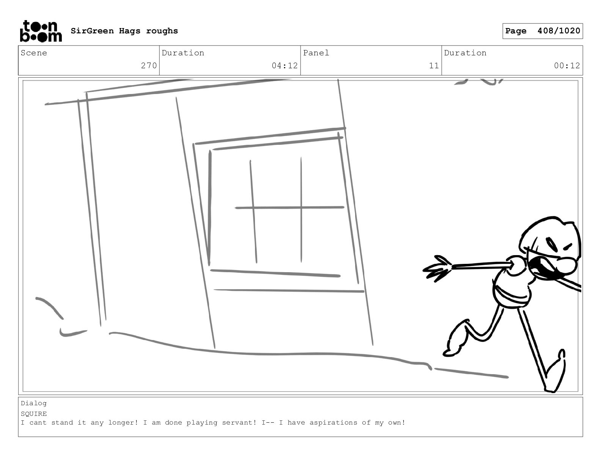601x464 pixels.
Task: Select the scene duration value "04:12"
Action: tap(285, 66)
